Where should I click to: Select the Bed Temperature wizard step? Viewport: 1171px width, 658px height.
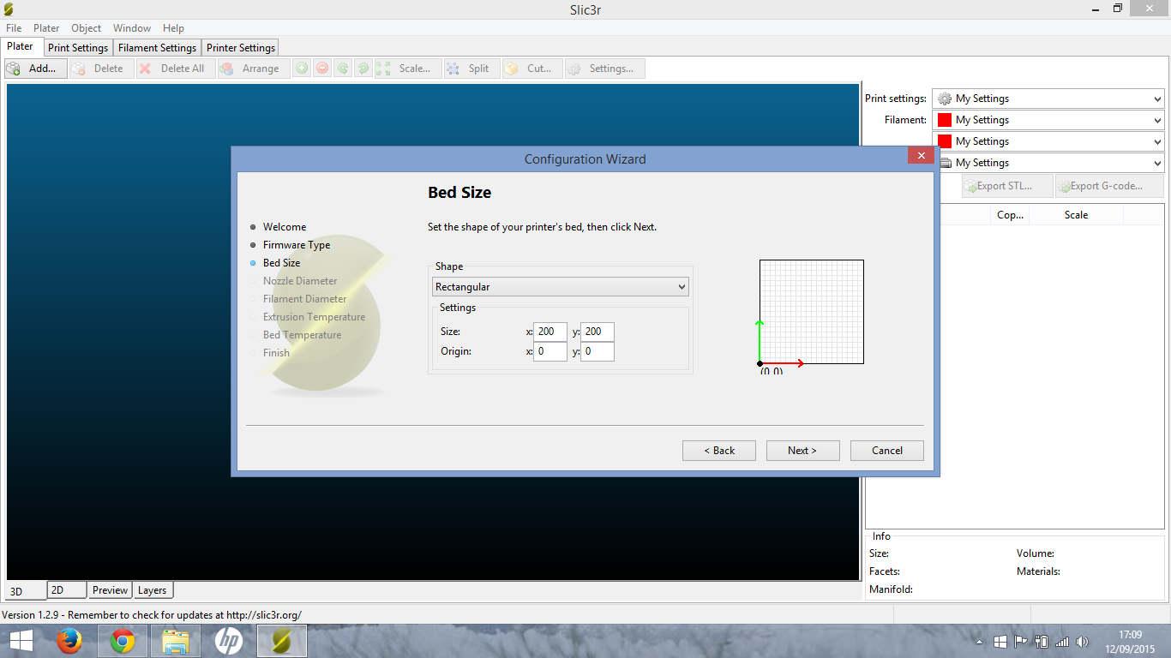tap(302, 335)
